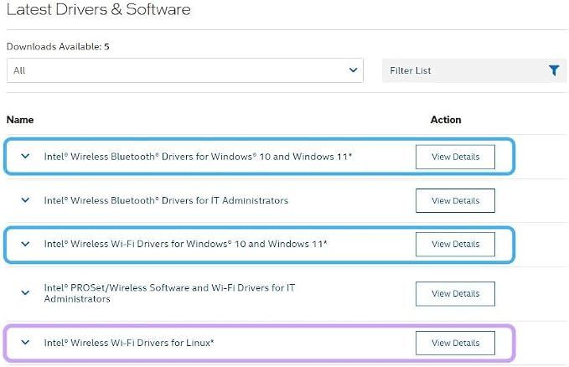The width and height of the screenshot is (569, 367).
Task: Click text Intel PROSet/Wireless Software and Wi-Fi Drivers
Action: [x=169, y=293]
